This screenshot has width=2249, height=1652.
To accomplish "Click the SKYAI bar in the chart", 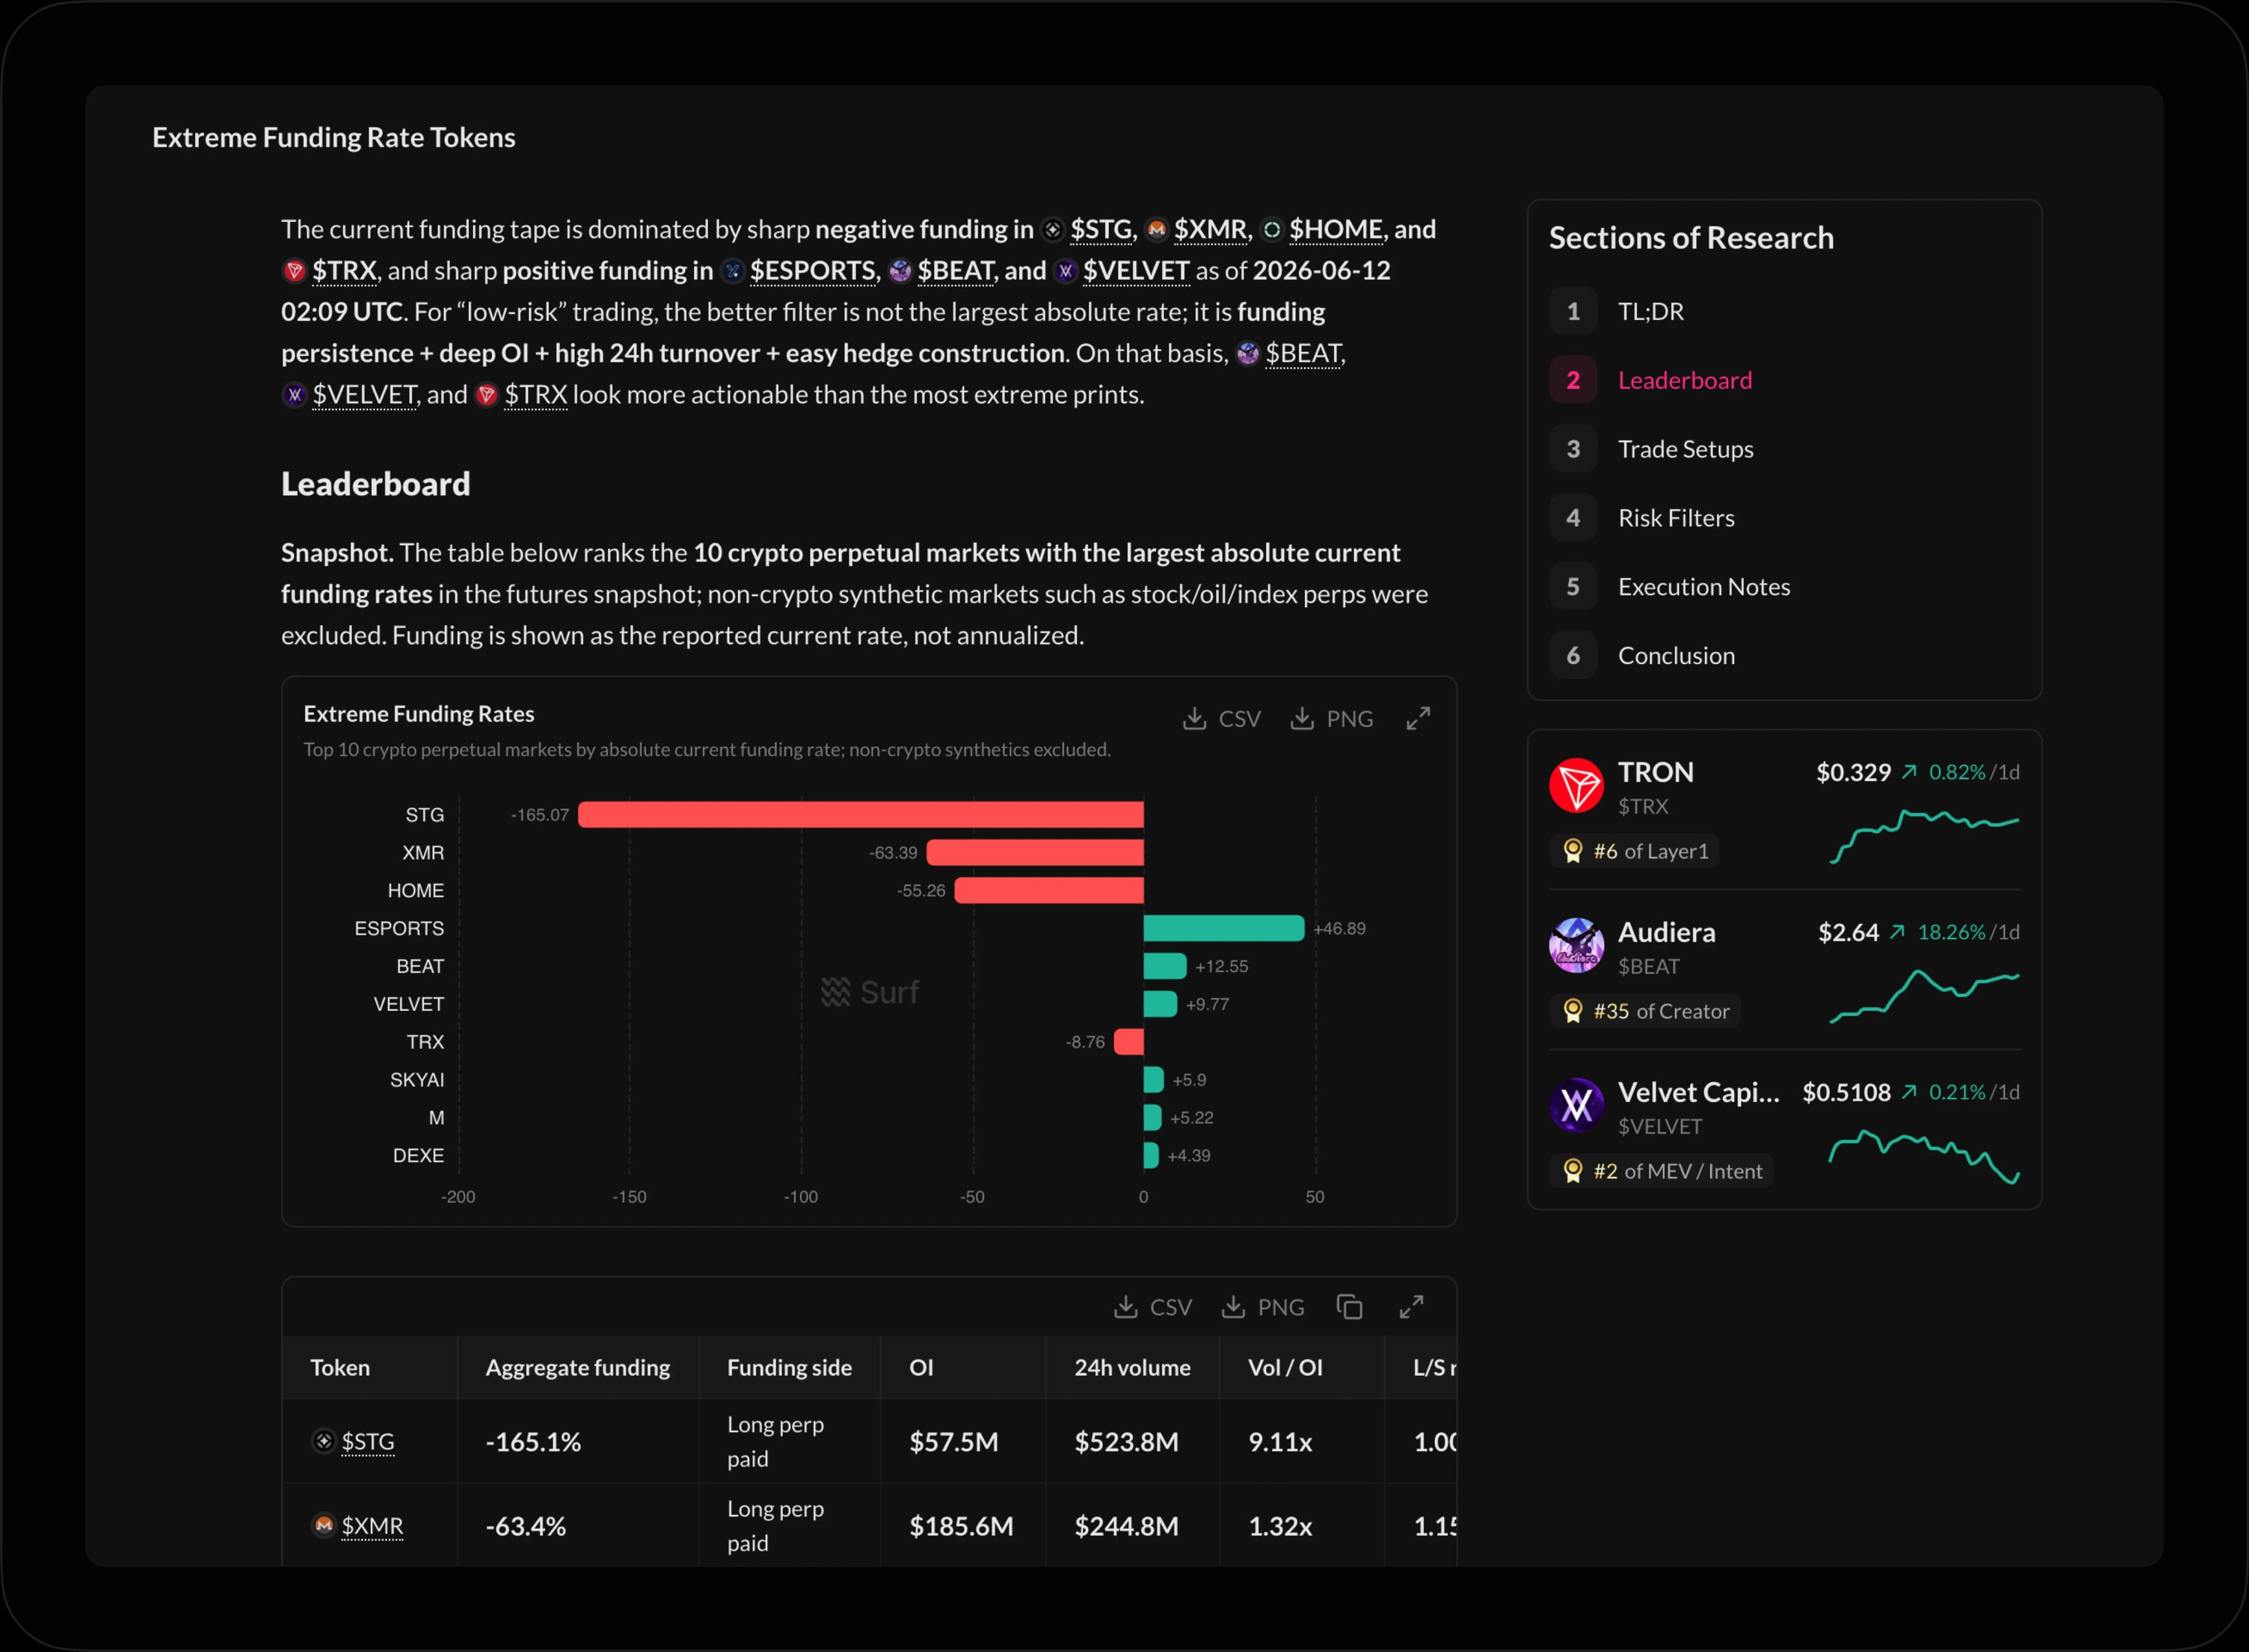I will [x=1154, y=1080].
